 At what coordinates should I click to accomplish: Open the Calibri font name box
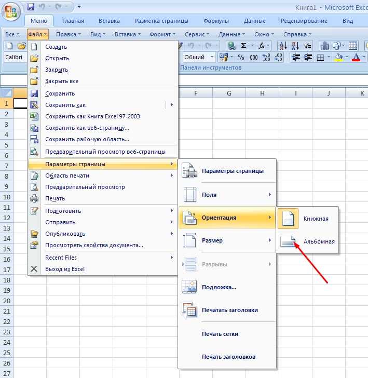pyautogui.click(x=15, y=57)
